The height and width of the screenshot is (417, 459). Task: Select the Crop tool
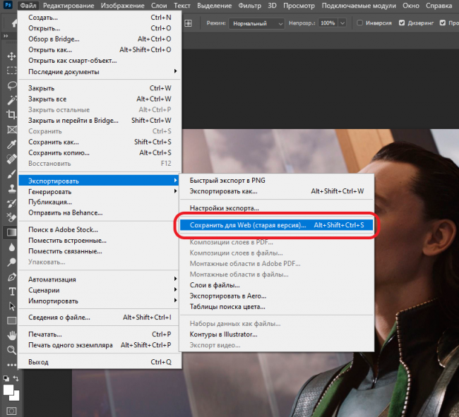[x=11, y=114]
